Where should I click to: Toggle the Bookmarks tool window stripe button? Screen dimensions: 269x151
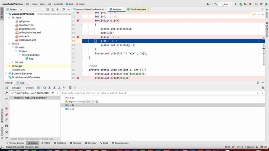pos(2,116)
